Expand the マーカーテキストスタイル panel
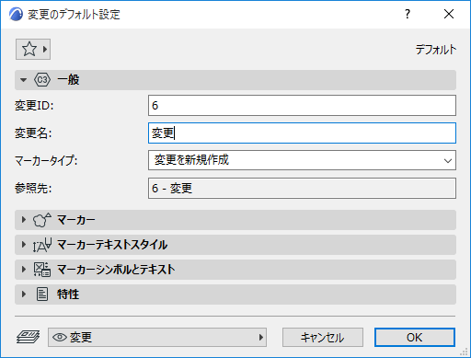 click(24, 245)
